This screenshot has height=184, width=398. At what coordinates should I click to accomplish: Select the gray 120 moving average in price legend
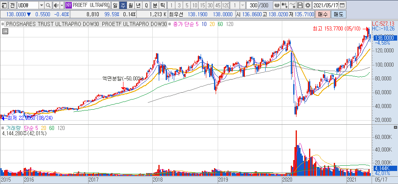pos(229,24)
